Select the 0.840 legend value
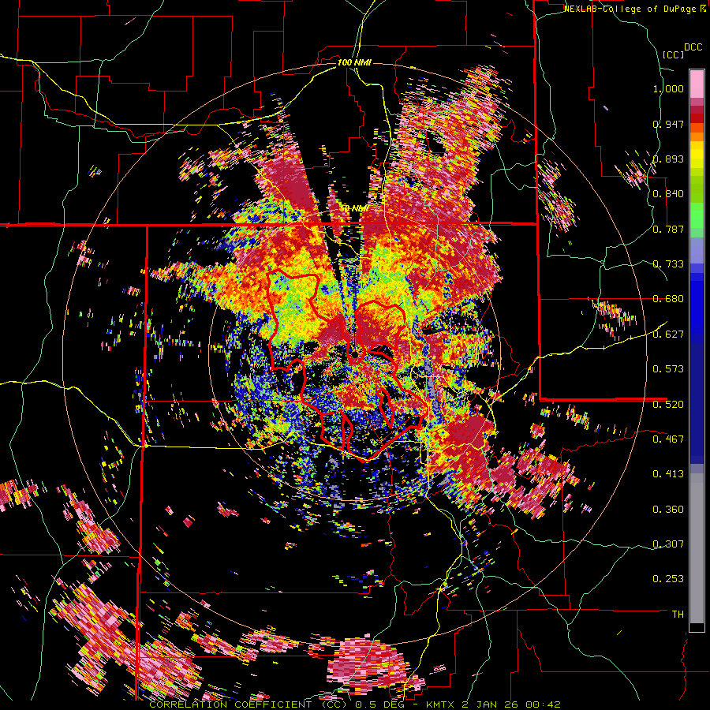Screen dimensions: 710x710 (x=668, y=194)
